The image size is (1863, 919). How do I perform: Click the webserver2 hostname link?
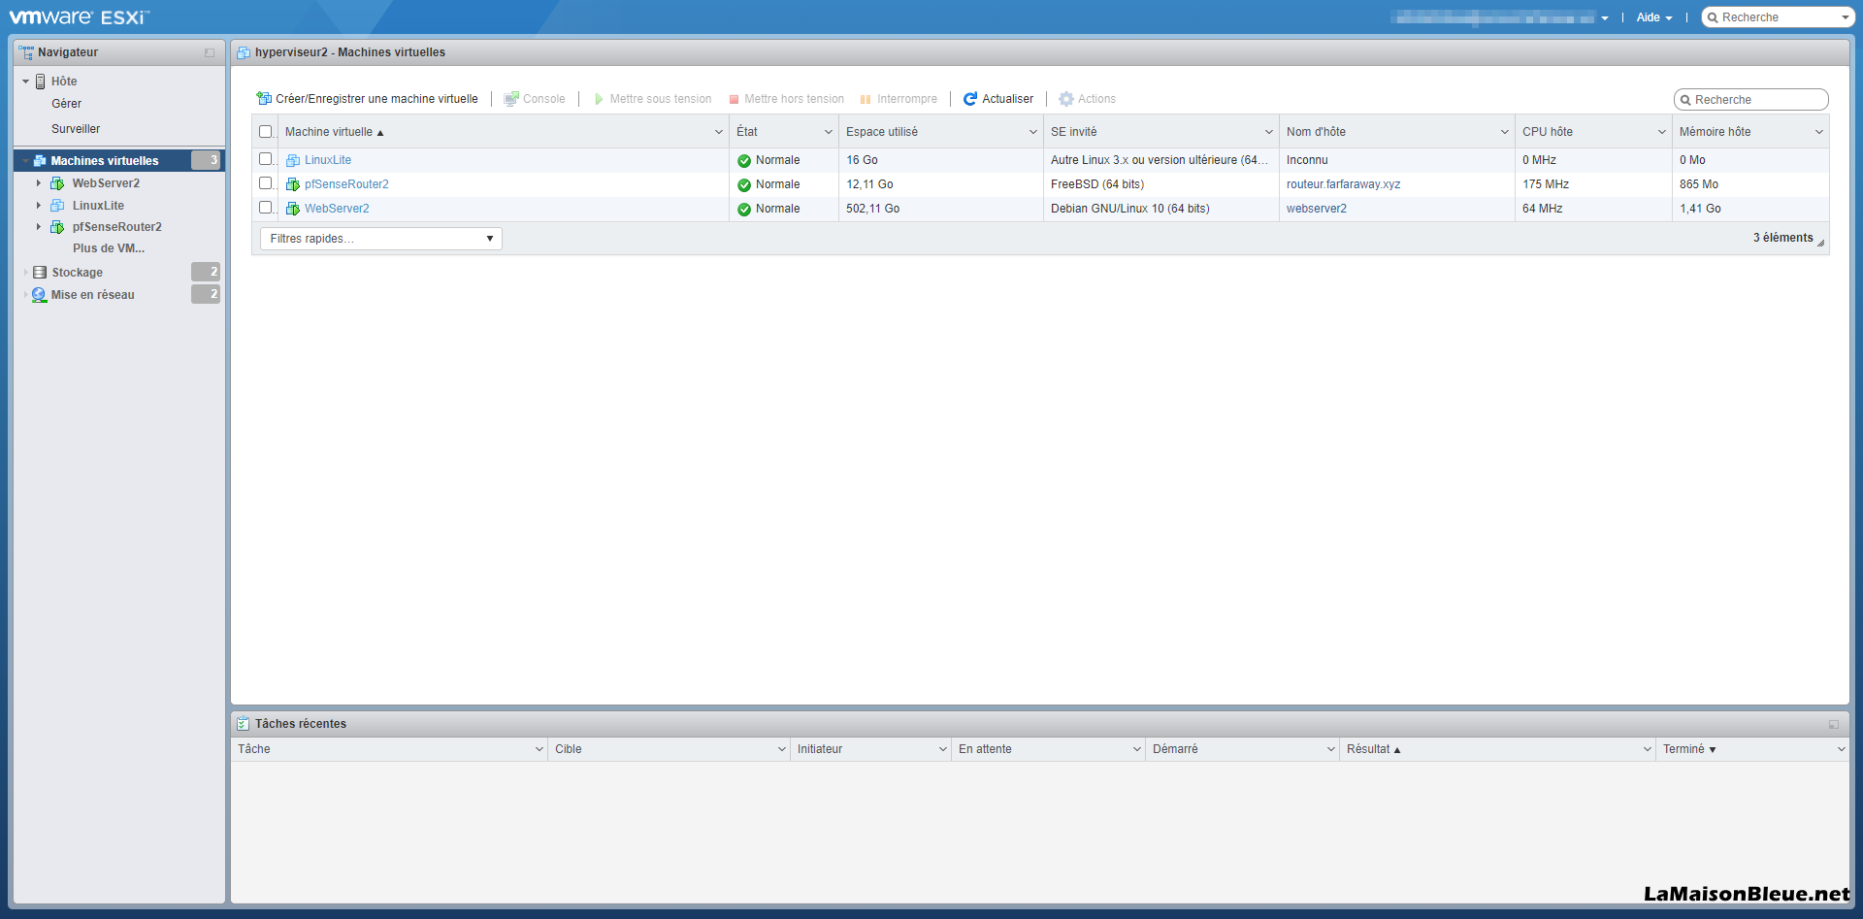[1317, 209]
